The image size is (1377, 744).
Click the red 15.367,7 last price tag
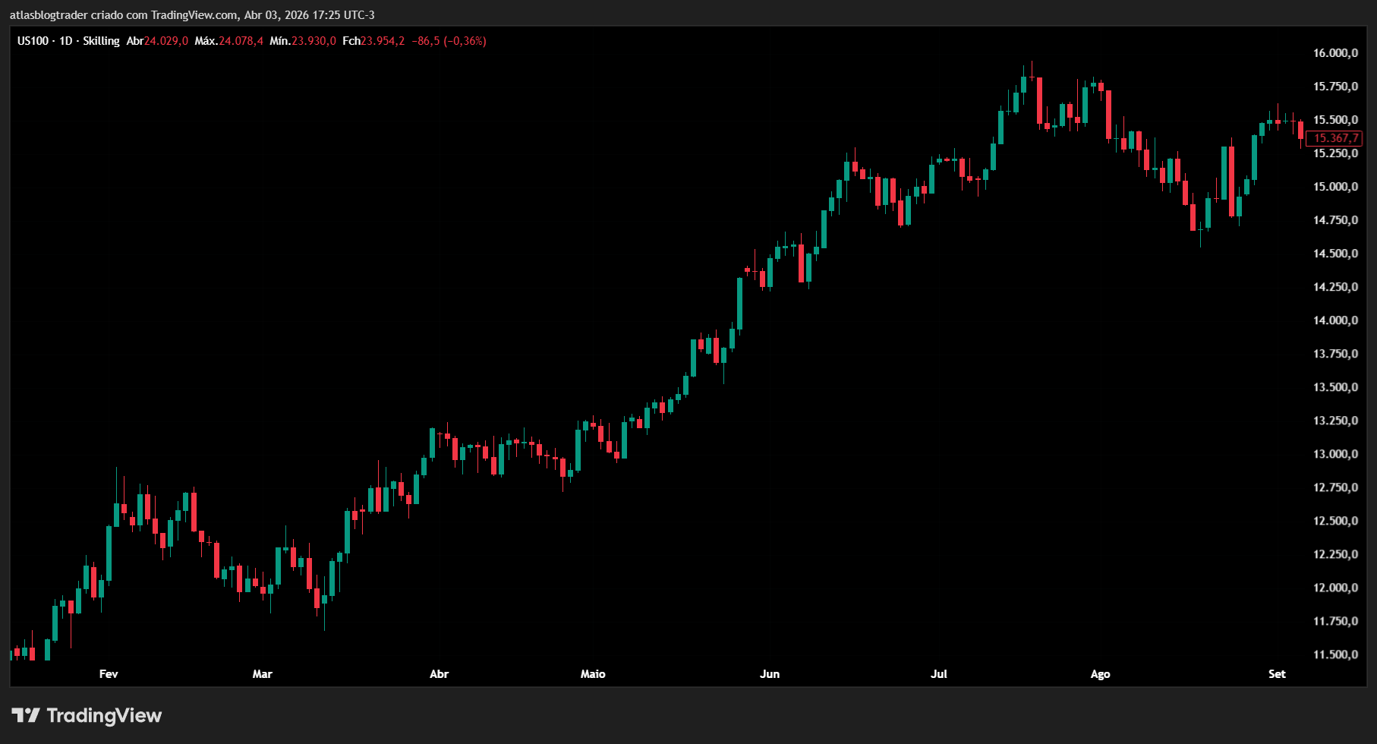tap(1335, 138)
